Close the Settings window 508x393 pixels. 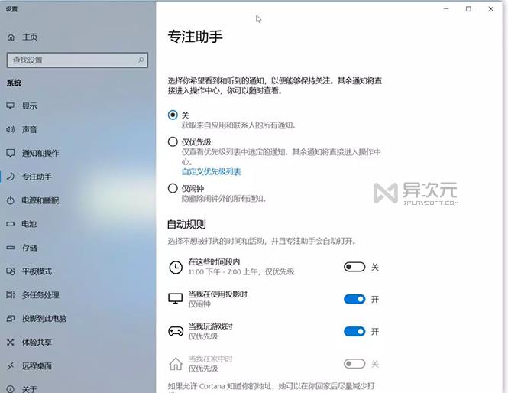[x=491, y=9]
